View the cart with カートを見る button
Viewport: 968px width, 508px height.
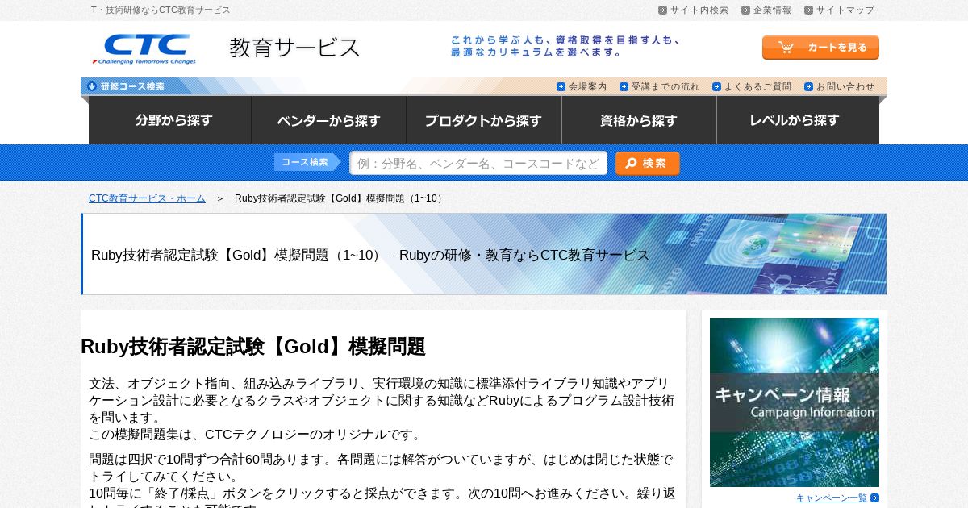(x=820, y=48)
